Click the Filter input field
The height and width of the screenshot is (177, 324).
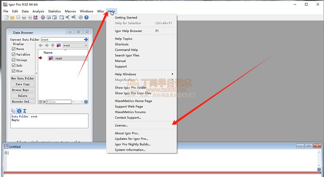click(59, 102)
